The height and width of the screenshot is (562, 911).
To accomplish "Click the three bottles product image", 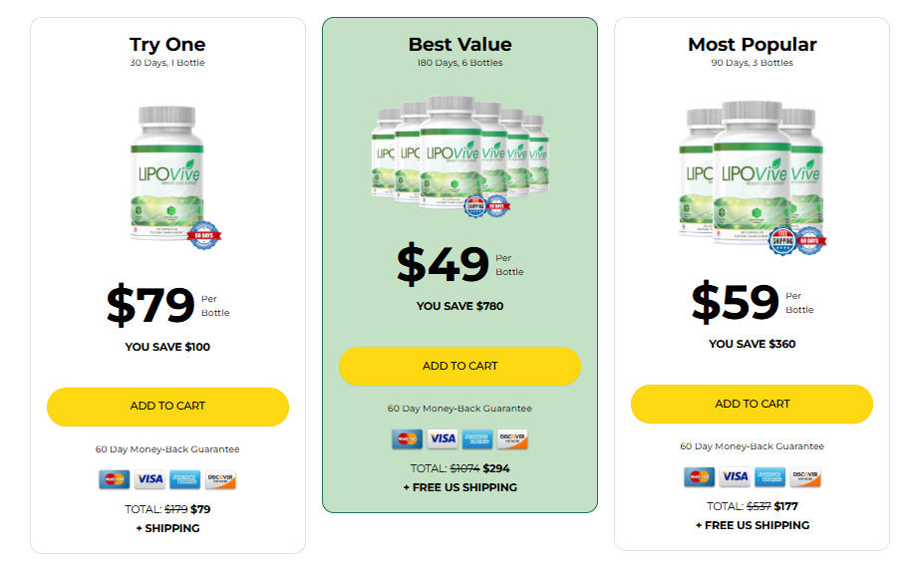I will pyautogui.click(x=752, y=177).
